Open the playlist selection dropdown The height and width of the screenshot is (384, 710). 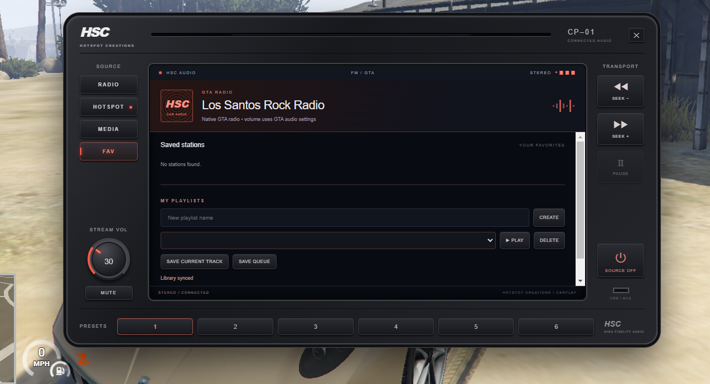click(x=328, y=240)
